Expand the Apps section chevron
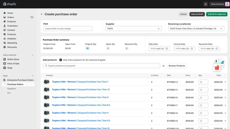The width and height of the screenshot is (230, 129). point(33,76)
